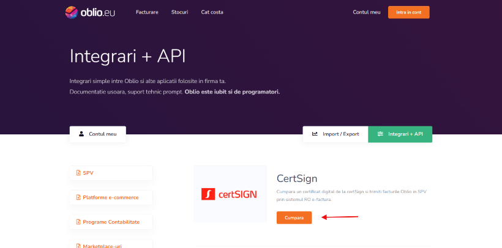Click the Integrari + API page title
502x248 pixels.
point(127,57)
